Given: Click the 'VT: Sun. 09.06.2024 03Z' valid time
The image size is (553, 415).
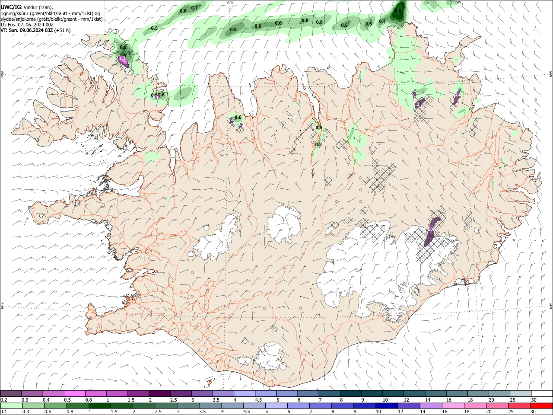Looking at the screenshot, I should [27, 30].
